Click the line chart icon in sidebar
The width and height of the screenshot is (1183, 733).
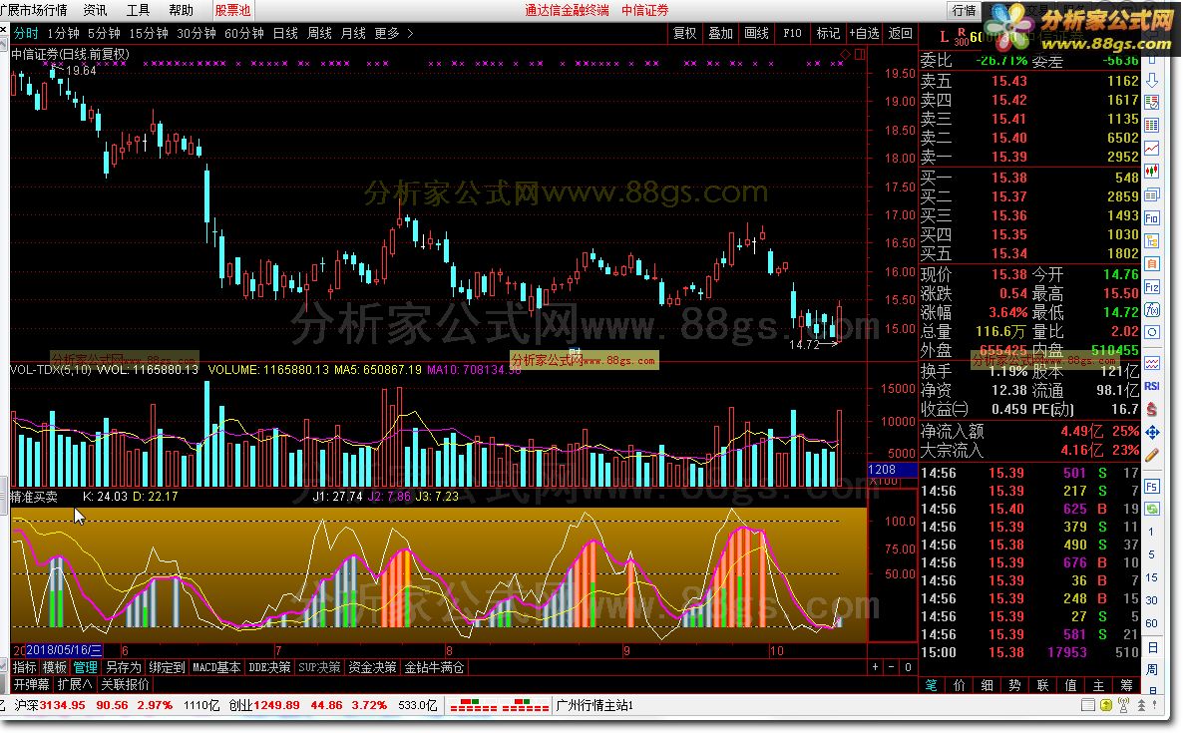click(1151, 148)
